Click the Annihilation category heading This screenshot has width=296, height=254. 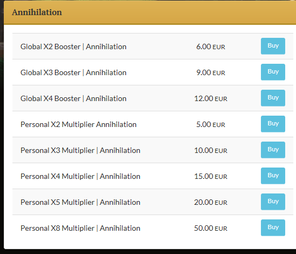pyautogui.click(x=37, y=12)
